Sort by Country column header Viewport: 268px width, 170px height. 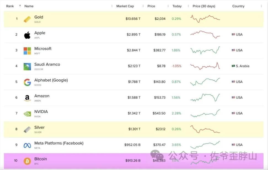coord(238,6)
